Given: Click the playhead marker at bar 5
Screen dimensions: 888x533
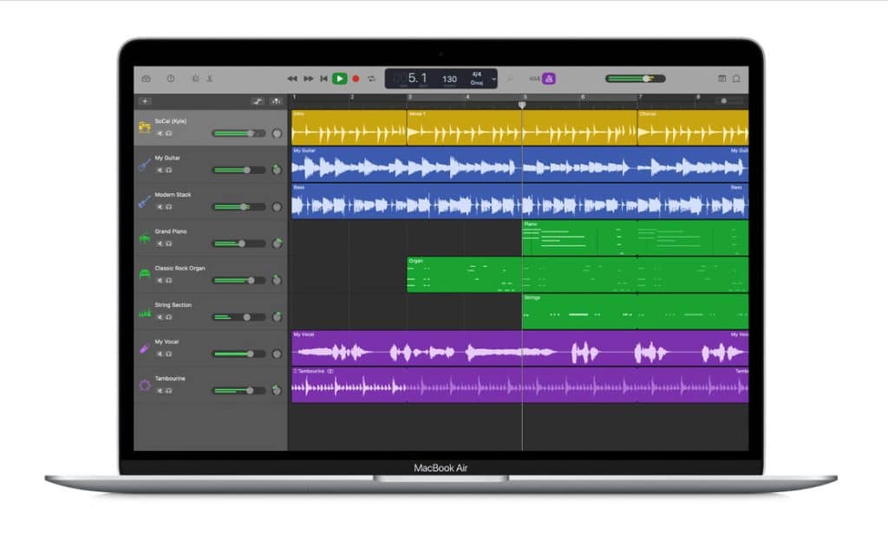Looking at the screenshot, I should click(522, 105).
